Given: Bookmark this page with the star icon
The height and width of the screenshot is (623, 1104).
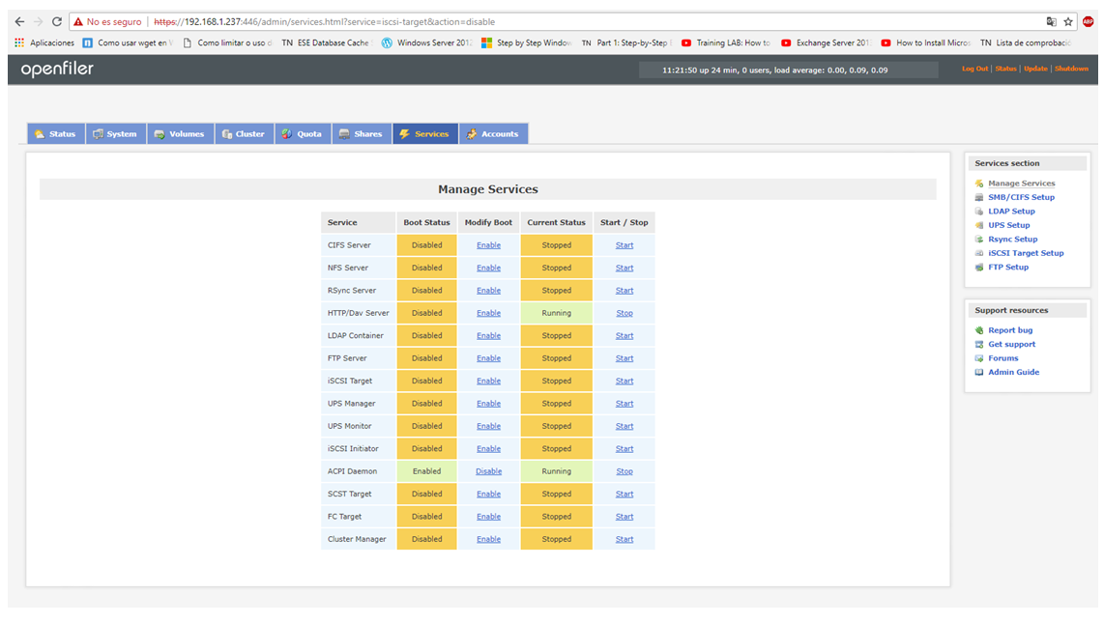Looking at the screenshot, I should click(1068, 22).
